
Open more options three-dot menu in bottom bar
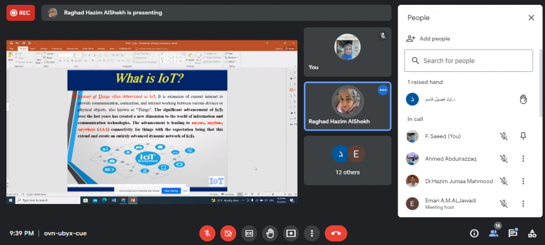coord(312,233)
